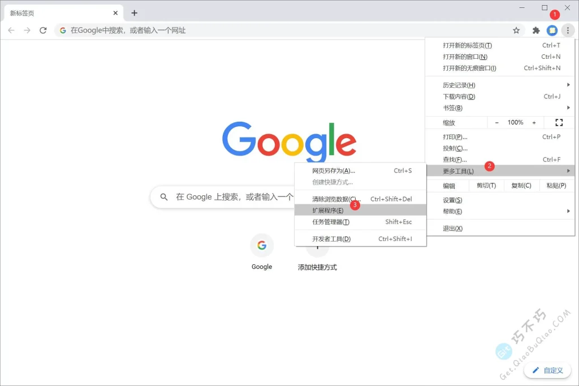Select the 新标签页 tab
This screenshot has height=386, width=579.
(x=64, y=14)
